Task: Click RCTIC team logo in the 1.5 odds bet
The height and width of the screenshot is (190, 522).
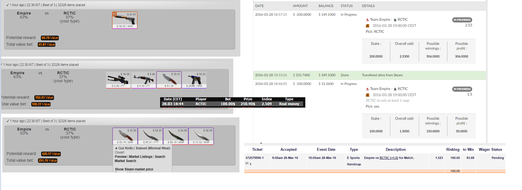Action: (x=395, y=89)
